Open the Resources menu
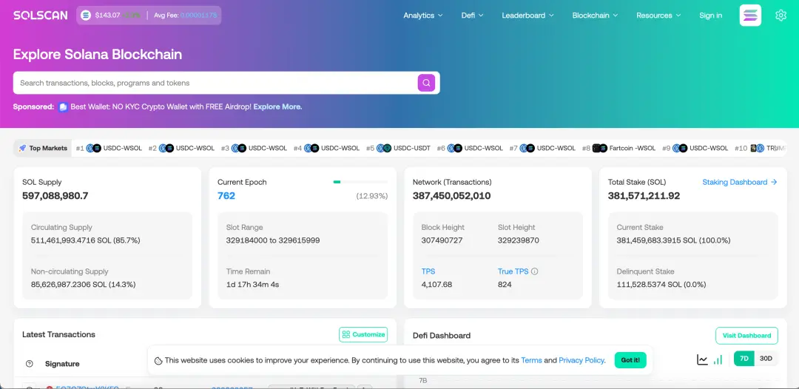Image resolution: width=799 pixels, height=389 pixels. (x=658, y=16)
